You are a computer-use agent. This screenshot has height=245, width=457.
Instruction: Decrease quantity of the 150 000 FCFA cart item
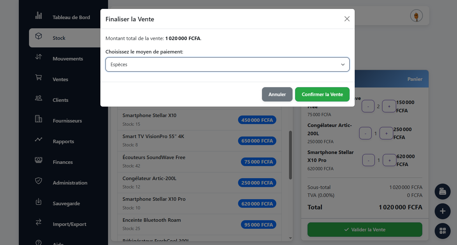click(368, 106)
